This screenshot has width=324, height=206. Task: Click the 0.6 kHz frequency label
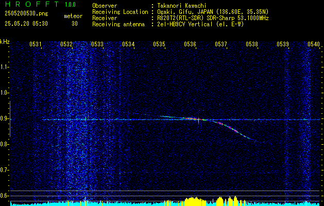coord(4,196)
